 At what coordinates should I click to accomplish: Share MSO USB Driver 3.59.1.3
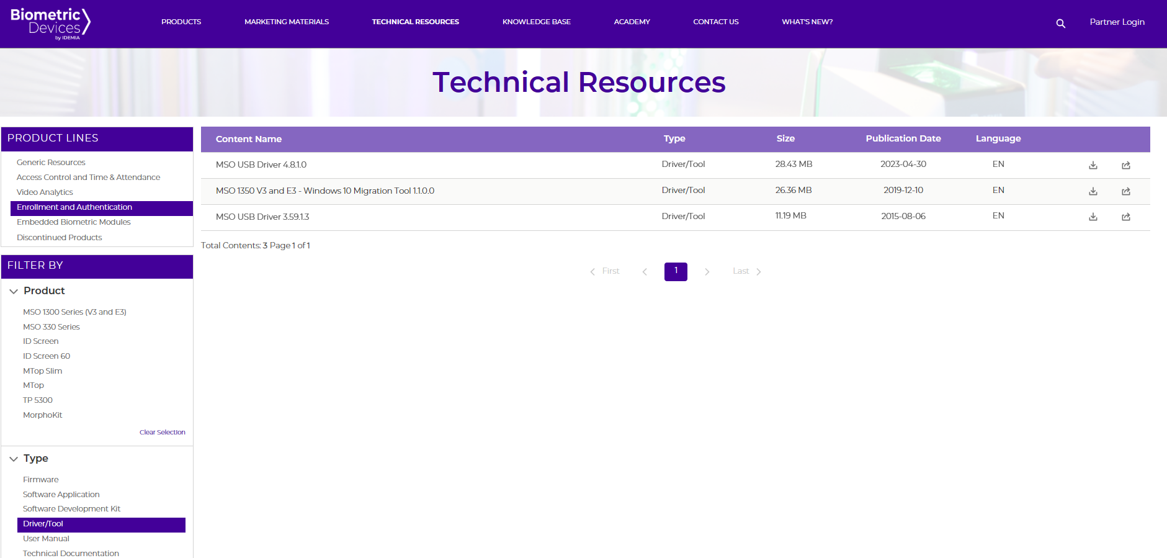click(x=1126, y=217)
